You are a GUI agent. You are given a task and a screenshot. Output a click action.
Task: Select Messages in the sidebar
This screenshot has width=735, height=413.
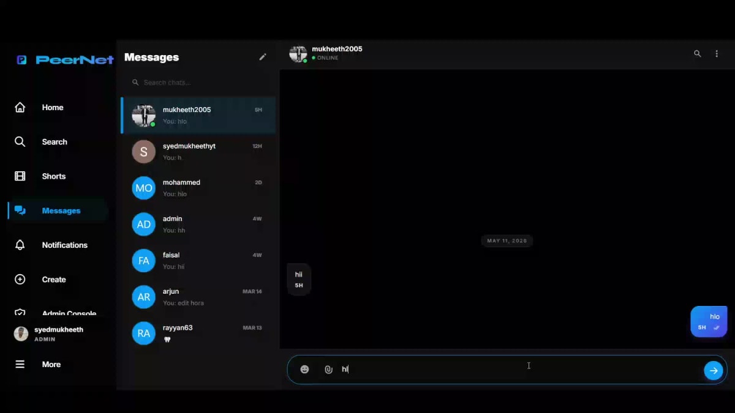(56, 210)
